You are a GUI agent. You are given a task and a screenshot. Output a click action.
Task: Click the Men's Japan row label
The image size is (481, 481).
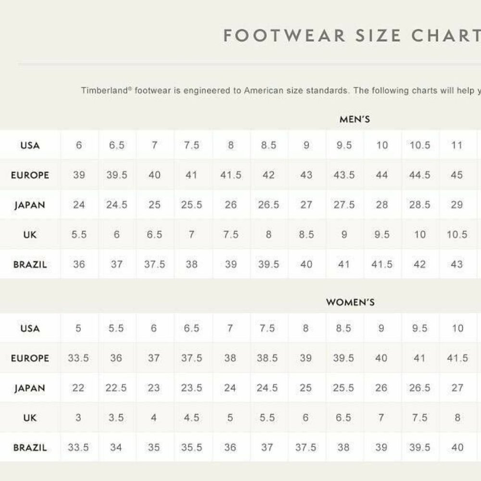tap(30, 205)
